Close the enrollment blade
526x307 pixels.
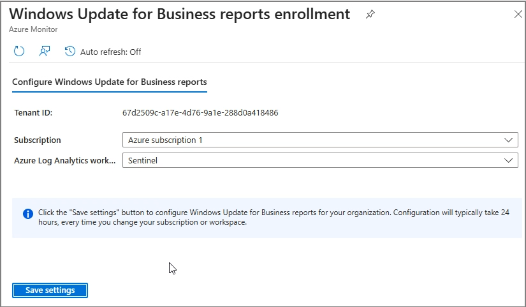tap(518, 14)
